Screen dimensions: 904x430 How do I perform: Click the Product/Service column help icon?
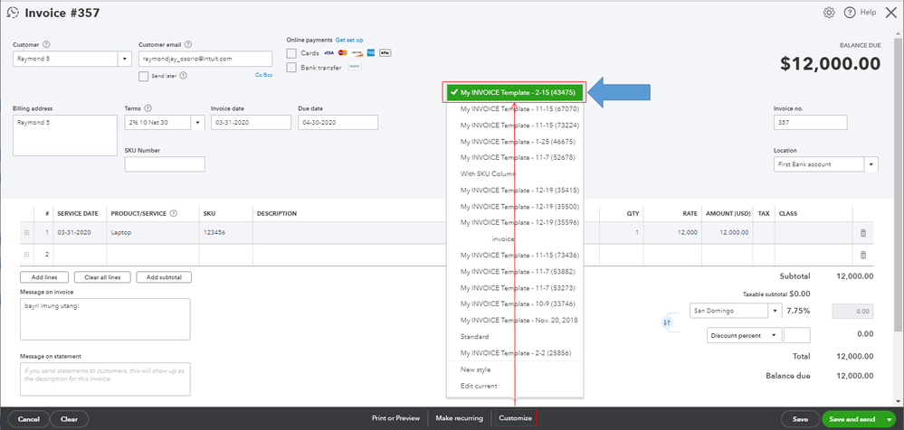[174, 213]
